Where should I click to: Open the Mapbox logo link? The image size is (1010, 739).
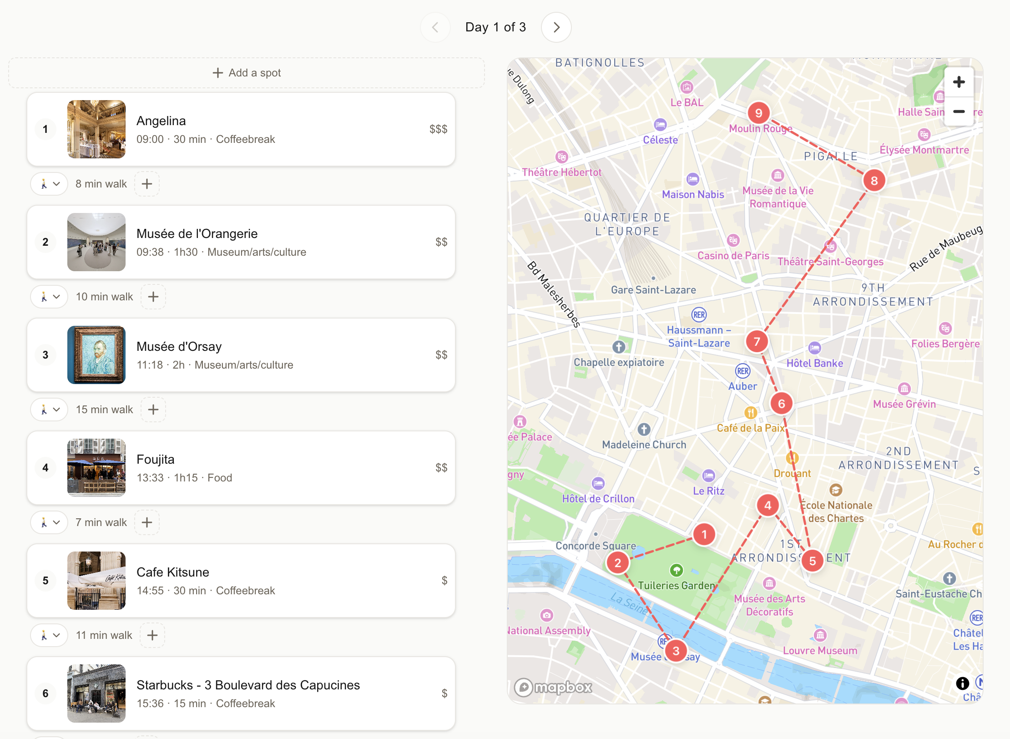[x=553, y=687]
